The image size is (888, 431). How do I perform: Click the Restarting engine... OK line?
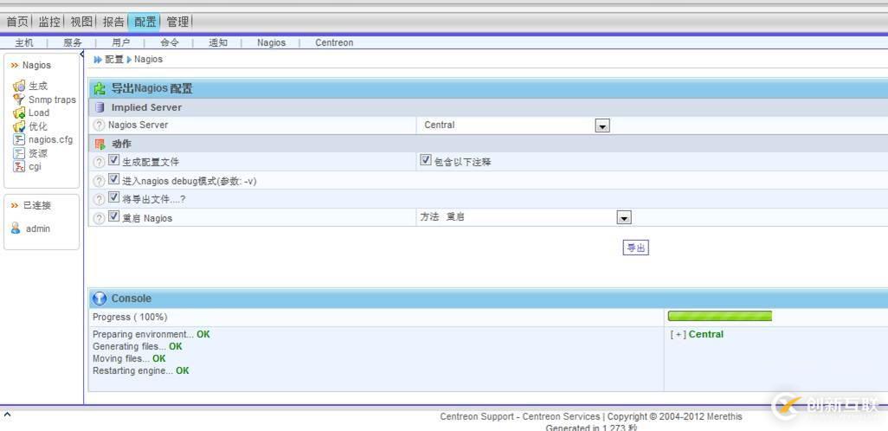coord(141,370)
